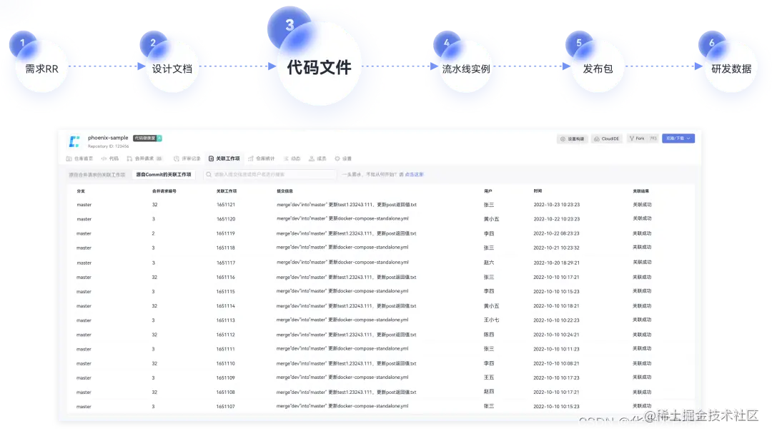Click the phoenix-sample repository name
The height and width of the screenshot is (436, 772).
pyautogui.click(x=108, y=138)
